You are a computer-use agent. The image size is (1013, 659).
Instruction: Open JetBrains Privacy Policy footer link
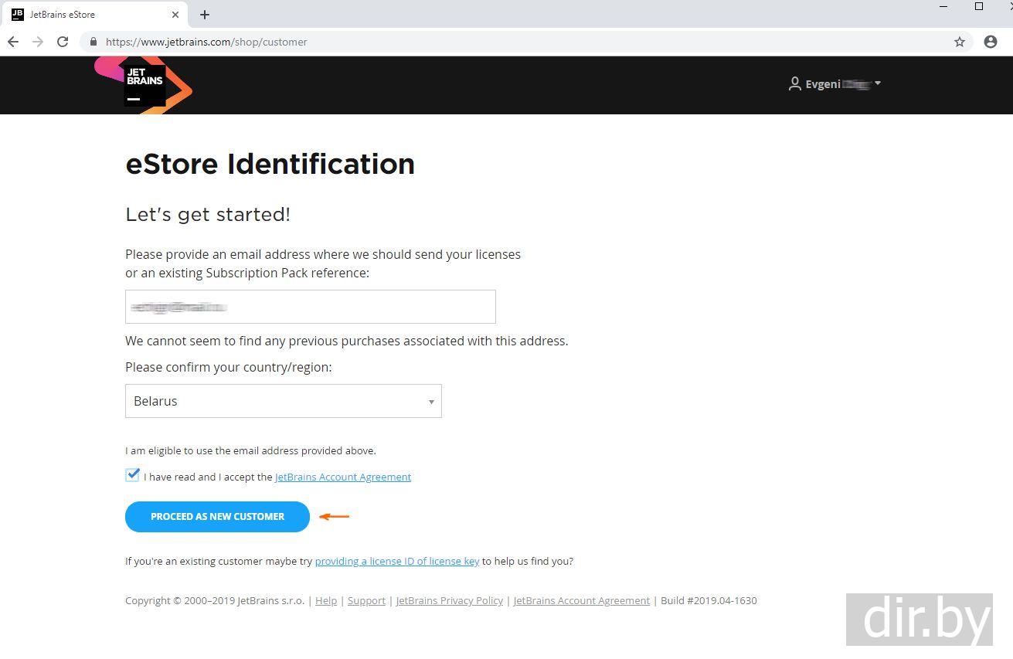[x=449, y=600]
